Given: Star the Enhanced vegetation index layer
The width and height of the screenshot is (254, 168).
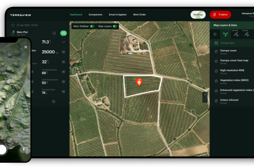Looking at the screenshot, I should pos(216,91).
